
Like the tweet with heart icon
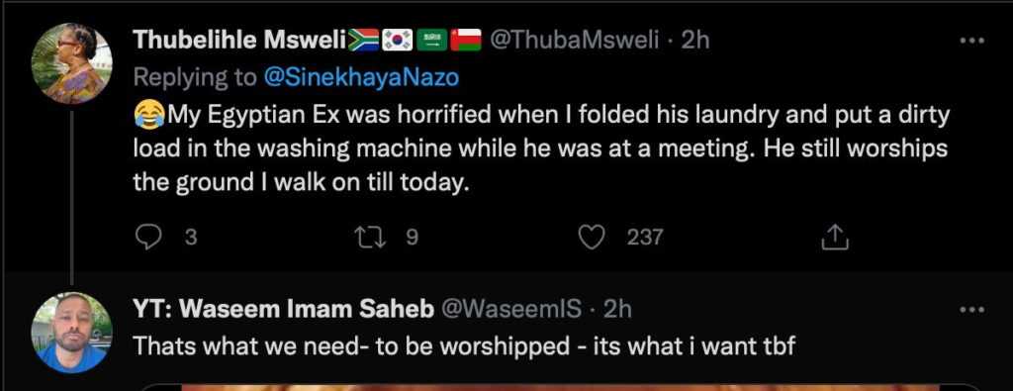pyautogui.click(x=590, y=238)
